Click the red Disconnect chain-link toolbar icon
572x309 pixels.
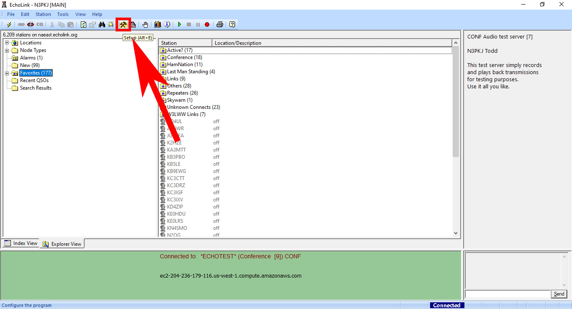coord(31,25)
